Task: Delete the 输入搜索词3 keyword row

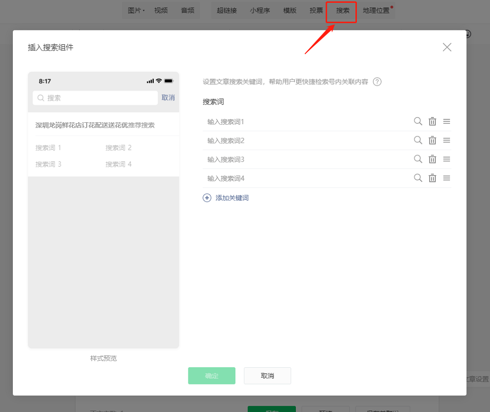Action: tap(432, 159)
